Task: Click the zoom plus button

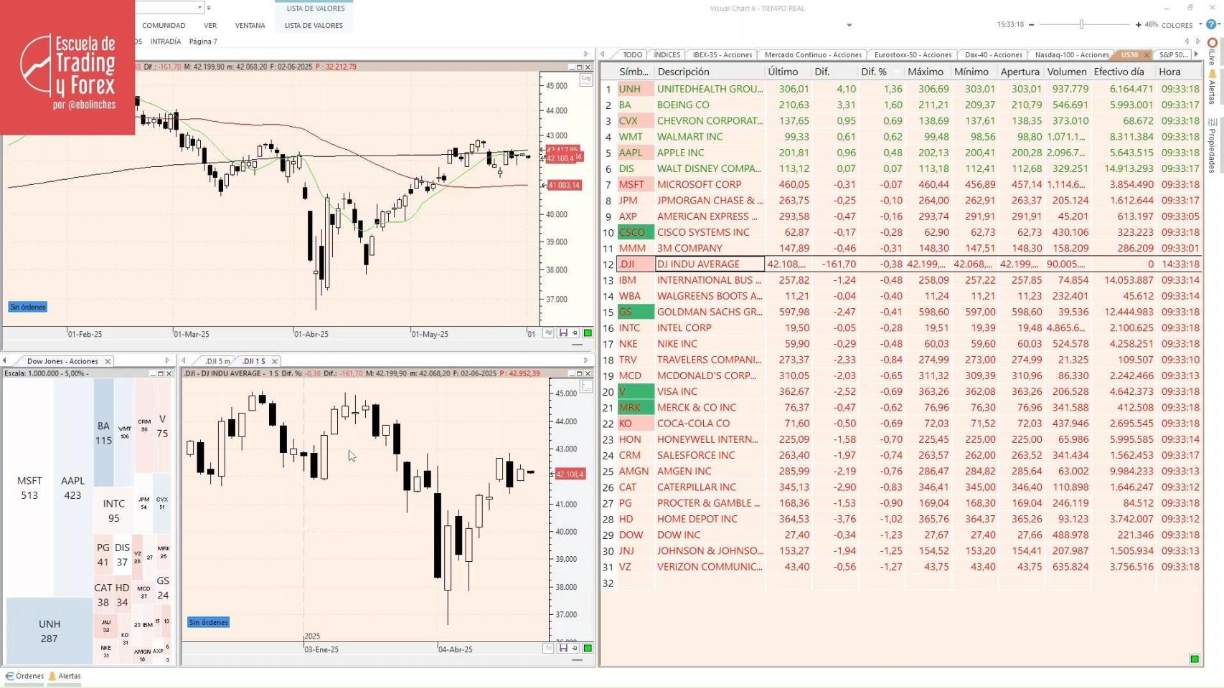Action: pos(1139,24)
